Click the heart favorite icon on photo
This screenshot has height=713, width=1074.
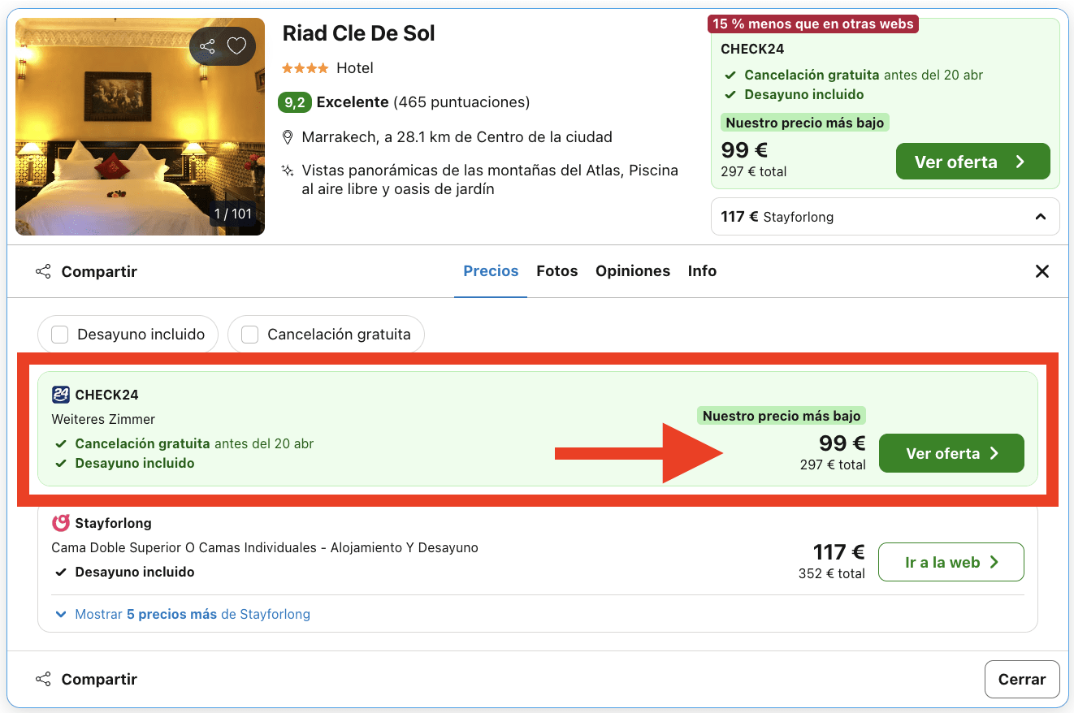pos(236,46)
